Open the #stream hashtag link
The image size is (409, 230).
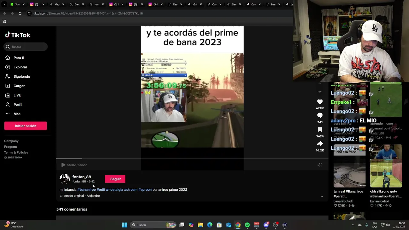[131, 189]
